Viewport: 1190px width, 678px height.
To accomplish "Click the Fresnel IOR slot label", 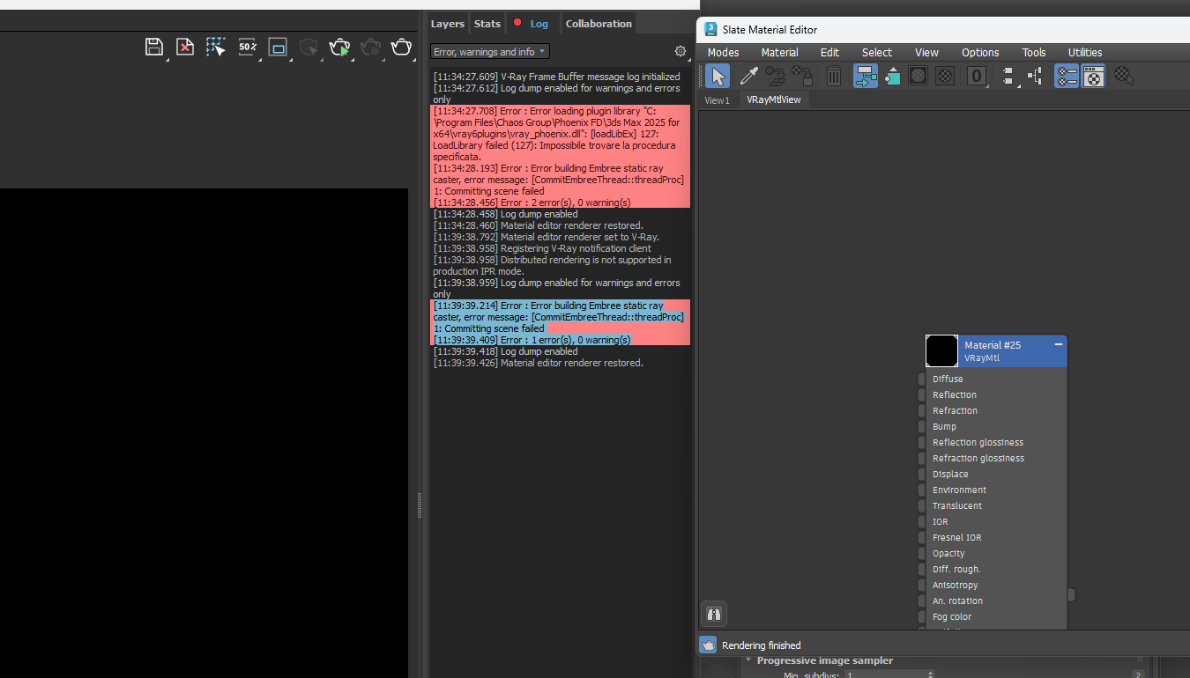I will click(956, 538).
